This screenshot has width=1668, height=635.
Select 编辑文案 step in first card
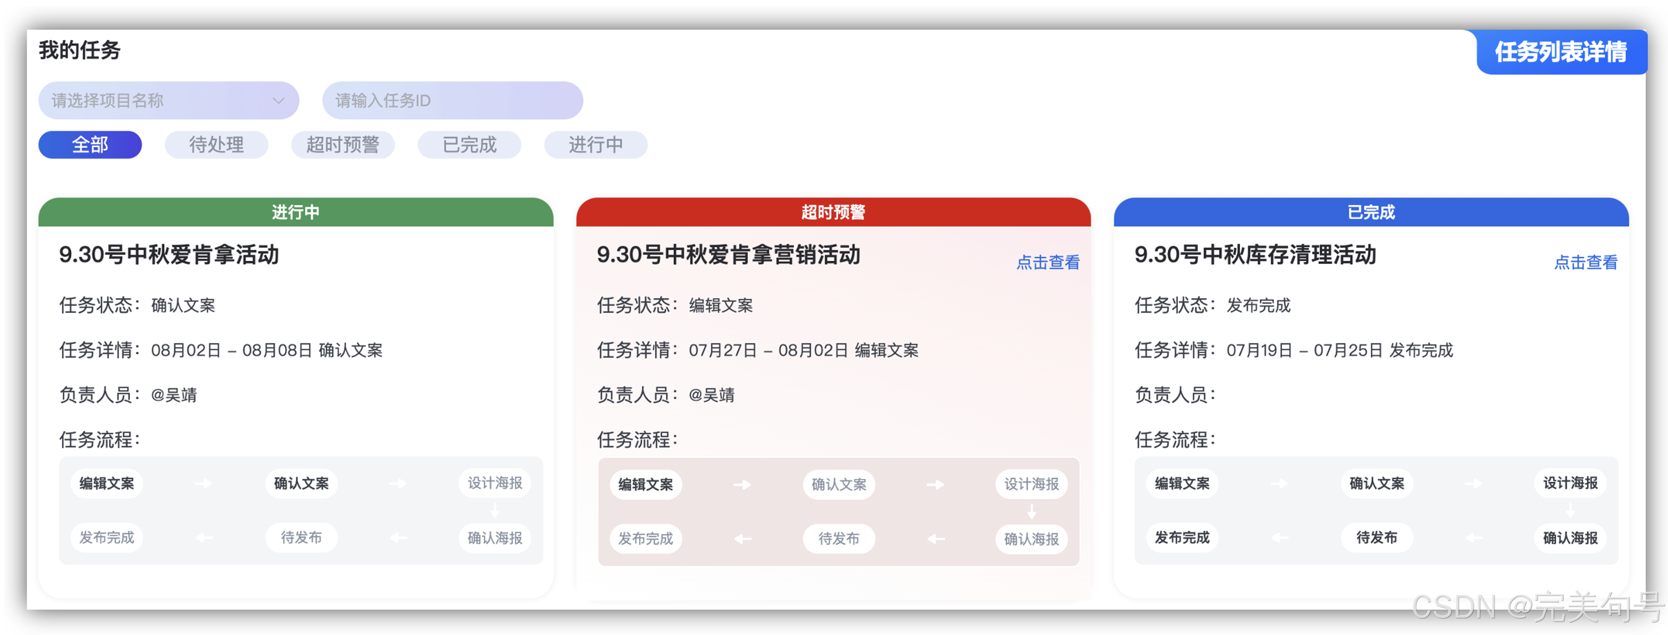(107, 484)
